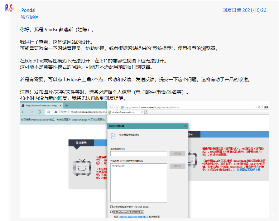Open the 独立顾问 role link

(30, 17)
